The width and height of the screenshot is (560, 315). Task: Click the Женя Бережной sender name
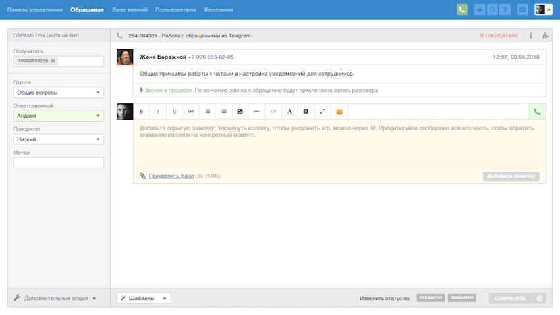click(163, 57)
